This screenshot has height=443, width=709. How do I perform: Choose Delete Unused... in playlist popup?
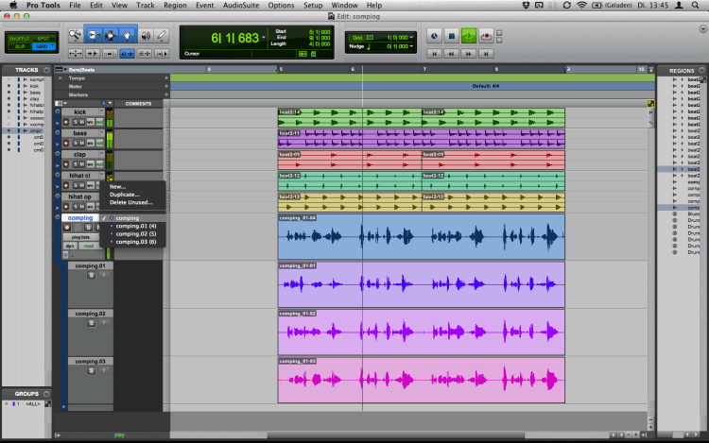point(130,202)
